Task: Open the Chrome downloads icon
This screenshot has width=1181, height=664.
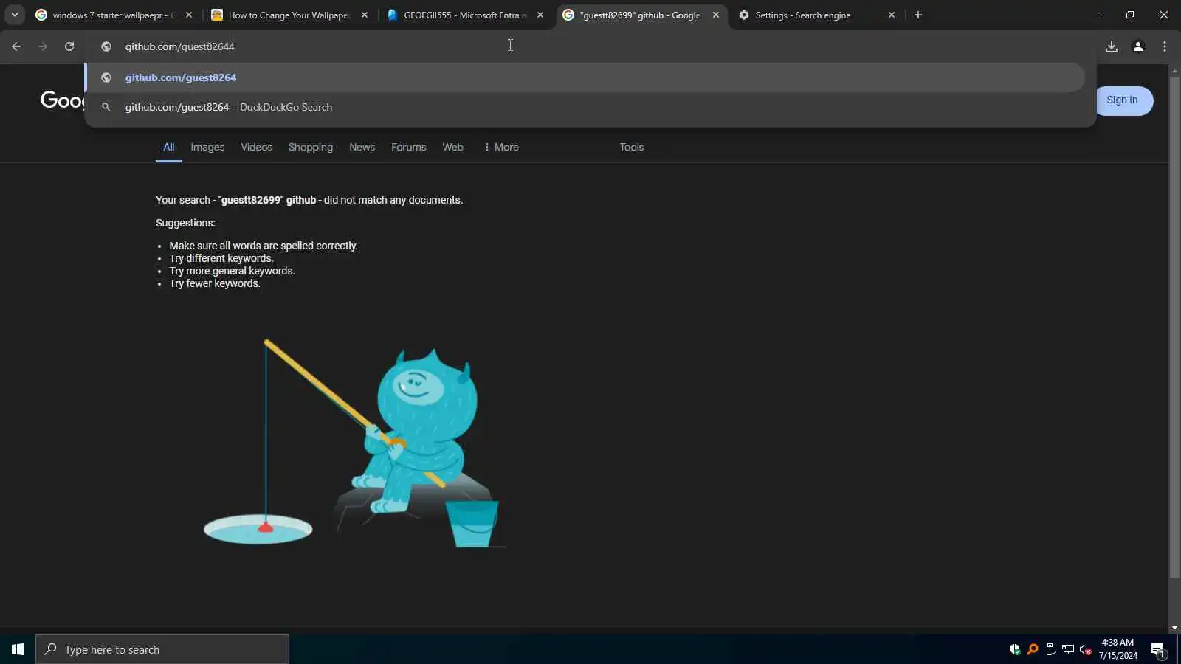Action: click(1112, 46)
